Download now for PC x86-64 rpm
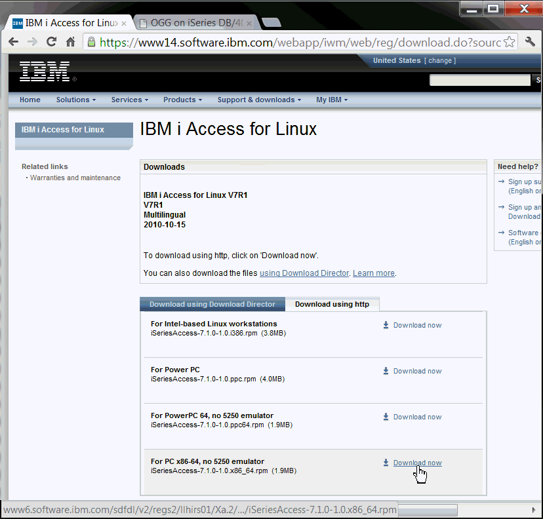Screen dimensions: 543x519 [417, 463]
